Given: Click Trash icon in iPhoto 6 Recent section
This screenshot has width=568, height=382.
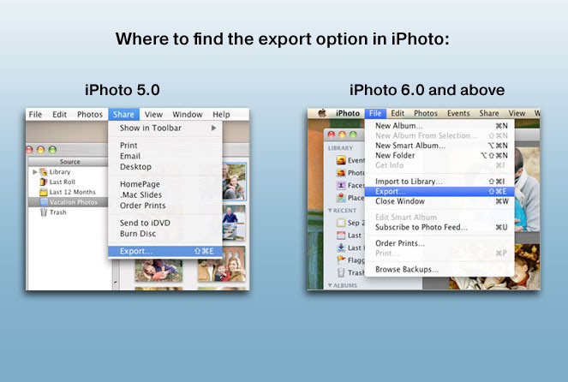Looking at the screenshot, I should click(x=341, y=272).
